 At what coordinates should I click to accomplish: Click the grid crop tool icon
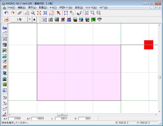[66, 13]
